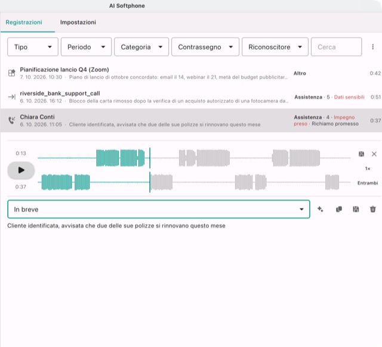The height and width of the screenshot is (347, 382).
Task: Change the 1x playback speed
Action: pos(368,168)
